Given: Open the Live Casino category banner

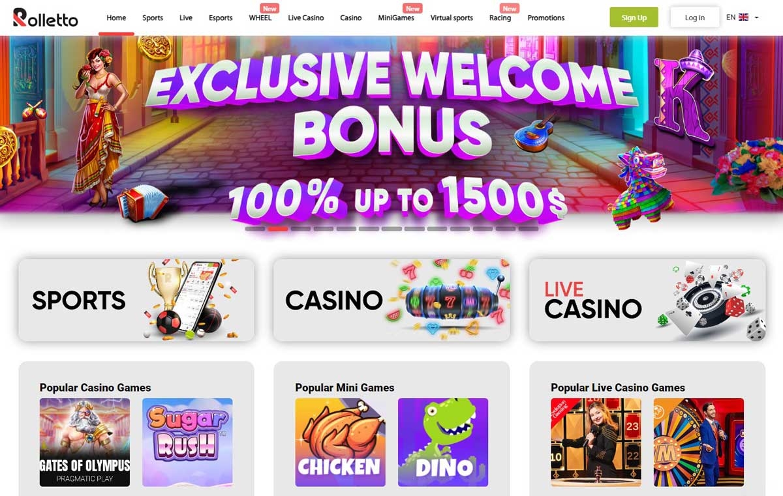Looking at the screenshot, I should pyautogui.click(x=647, y=300).
